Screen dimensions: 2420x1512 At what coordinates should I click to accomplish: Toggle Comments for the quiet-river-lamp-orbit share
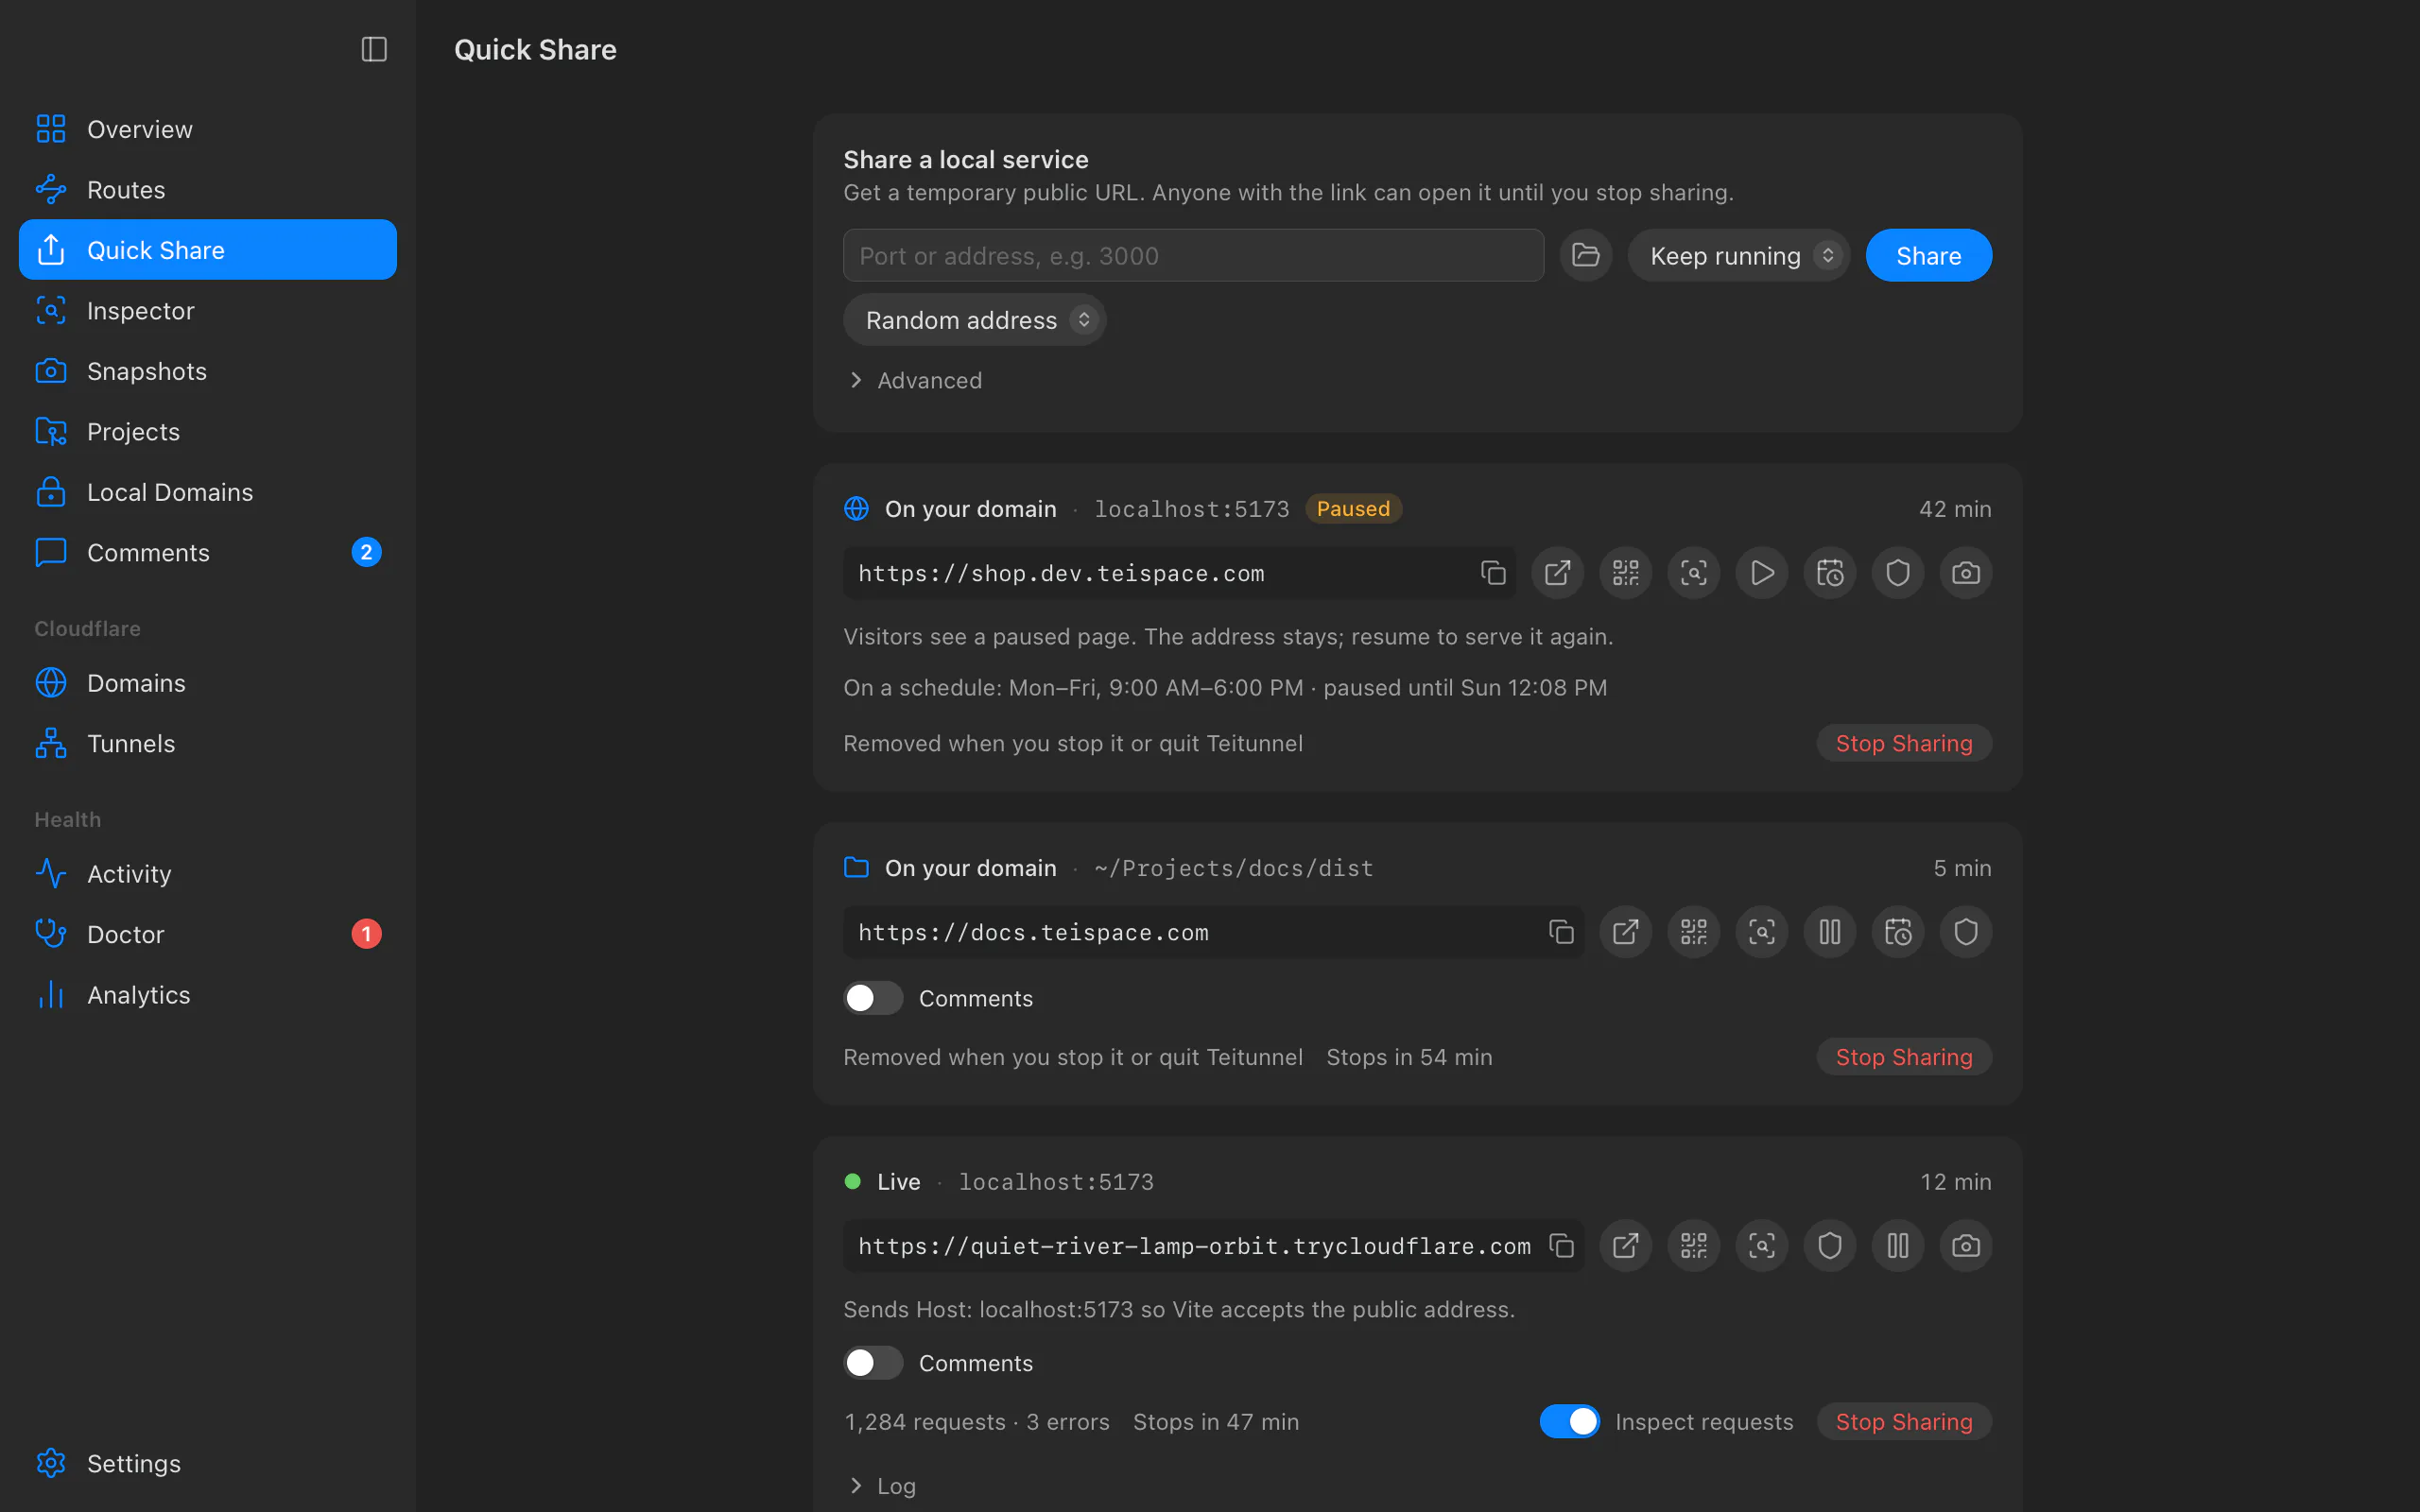[x=872, y=1362]
